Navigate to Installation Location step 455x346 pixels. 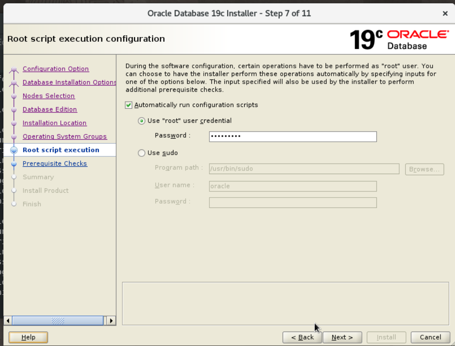click(x=55, y=123)
